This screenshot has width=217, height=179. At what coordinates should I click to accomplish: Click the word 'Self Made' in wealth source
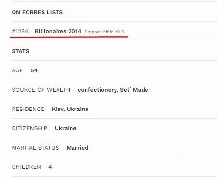(134, 90)
